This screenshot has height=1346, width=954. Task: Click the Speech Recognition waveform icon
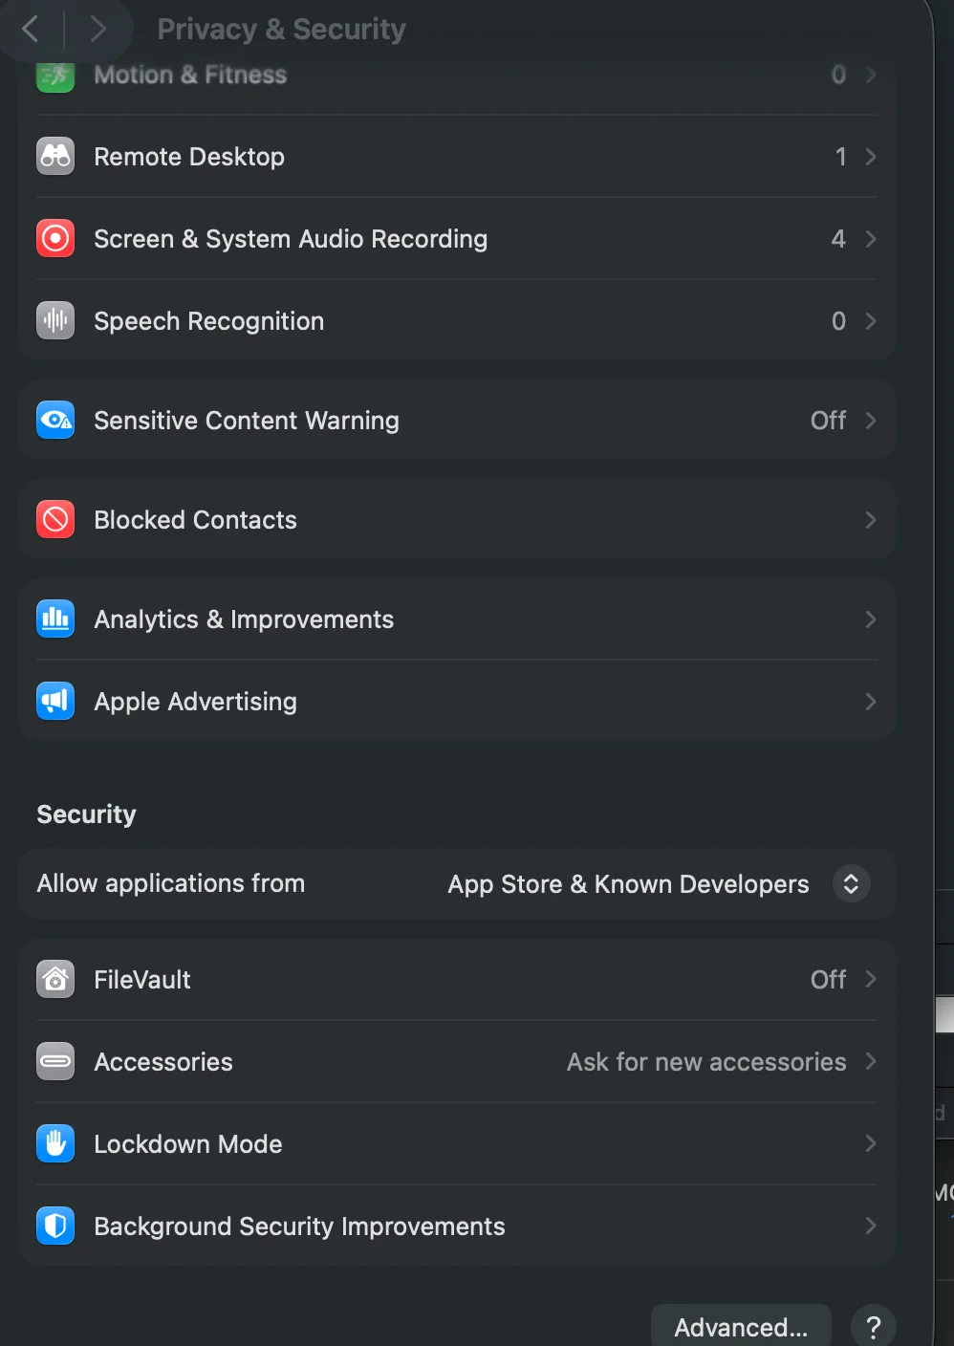[x=55, y=320]
